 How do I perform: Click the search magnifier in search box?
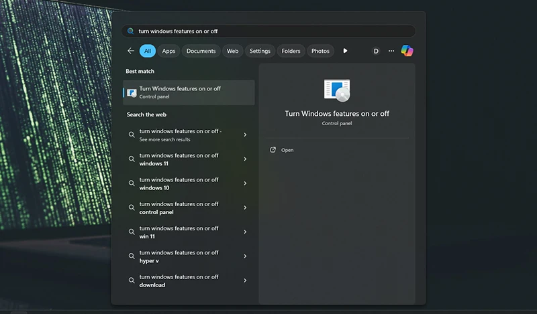point(130,31)
